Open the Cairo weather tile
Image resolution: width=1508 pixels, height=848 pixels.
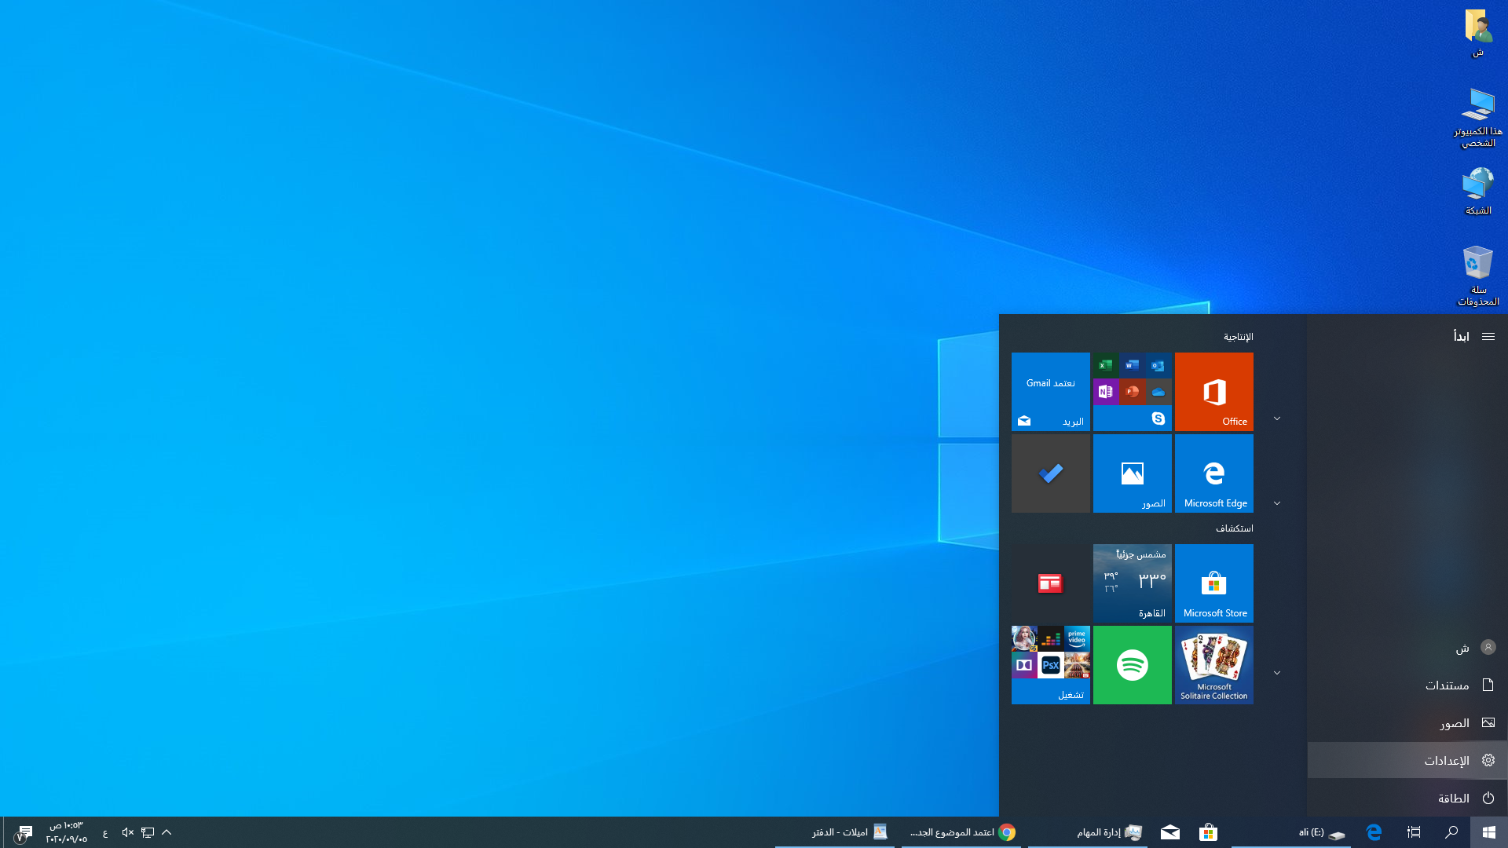click(1132, 583)
